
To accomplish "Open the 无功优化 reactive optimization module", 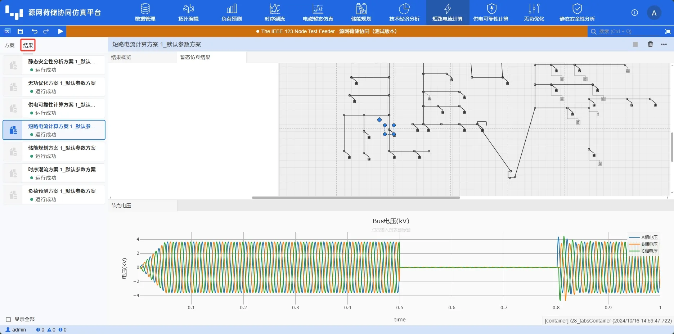I will pos(534,13).
